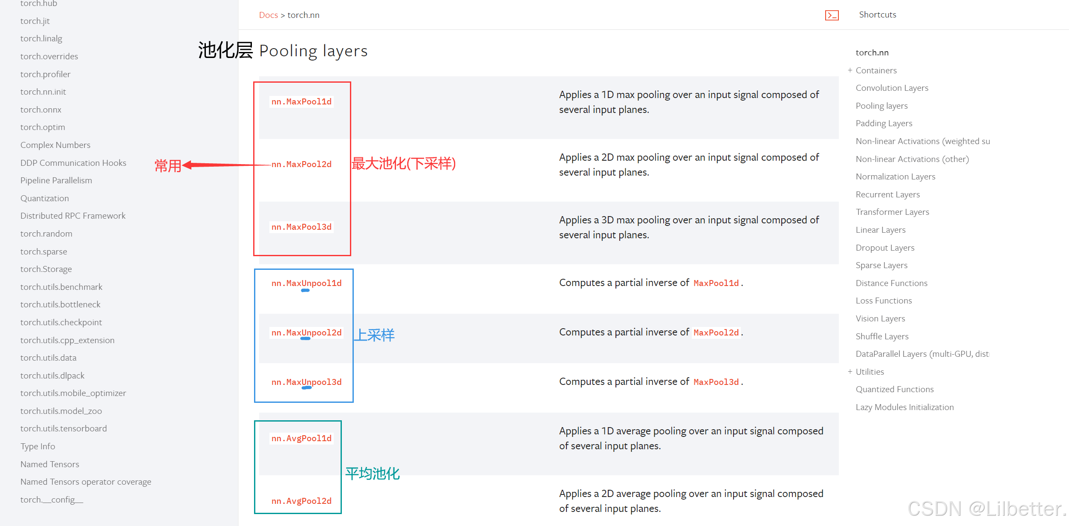The image size is (1069, 526).
Task: Expand the Containers section
Action: pyautogui.click(x=850, y=70)
